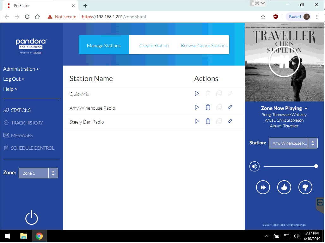Click the TeamViewer side panel tab

(x=320, y=205)
